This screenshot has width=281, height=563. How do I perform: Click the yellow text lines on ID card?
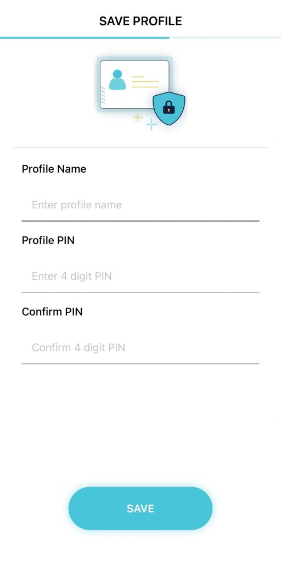pyautogui.click(x=145, y=82)
